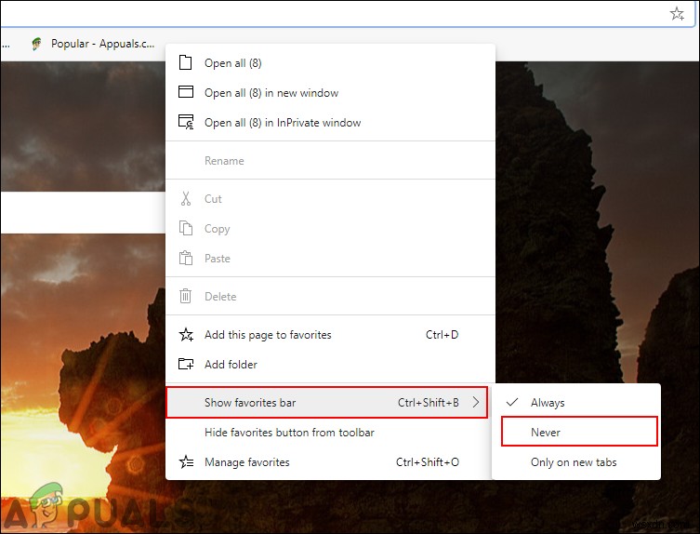
Task: Click the Cut menu entry
Action: [x=330, y=199]
